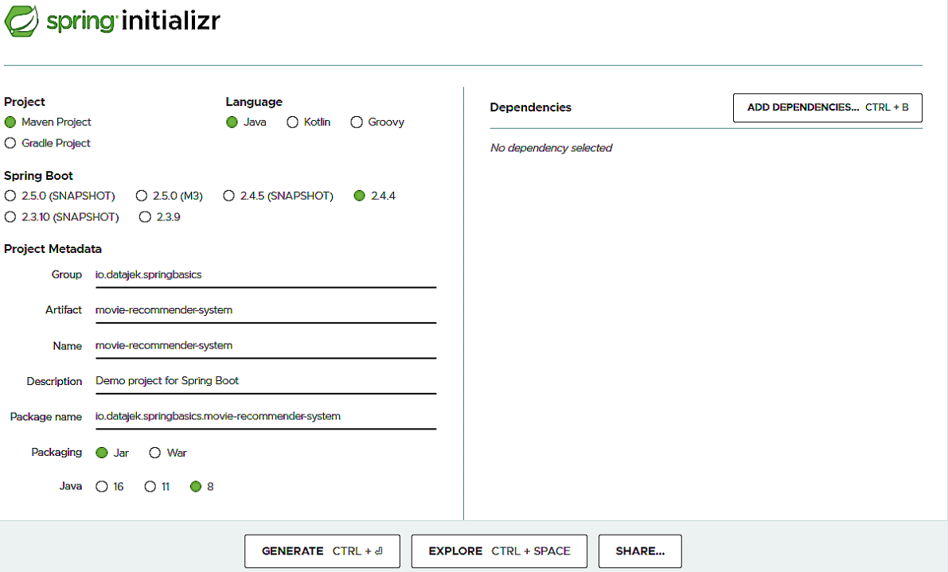Open the Add Dependencies dialog
This screenshot has width=948, height=572.
[827, 107]
